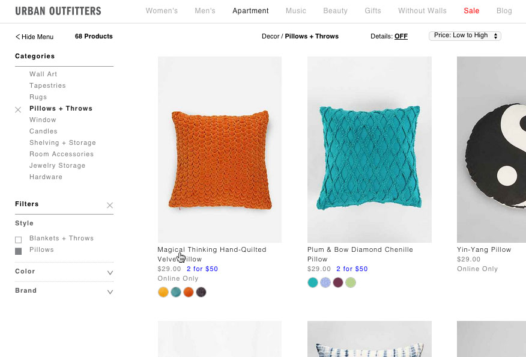Click the teal Diamond Chenille Pillow photo
Image resolution: width=526 pixels, height=357 pixels.
point(369,149)
